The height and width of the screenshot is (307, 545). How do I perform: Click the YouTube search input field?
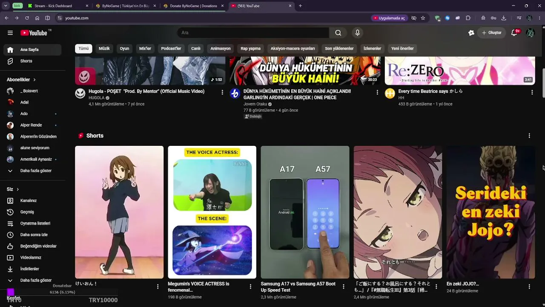click(x=253, y=33)
